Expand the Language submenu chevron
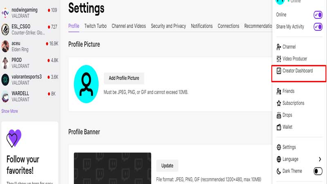 tap(320, 159)
